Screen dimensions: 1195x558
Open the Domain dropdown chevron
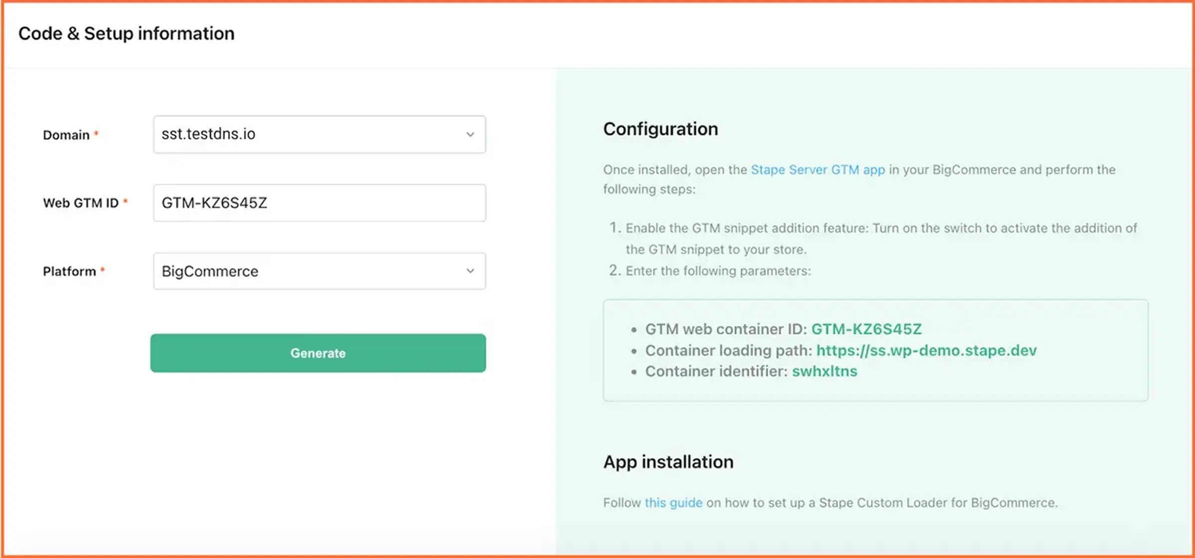pos(470,134)
